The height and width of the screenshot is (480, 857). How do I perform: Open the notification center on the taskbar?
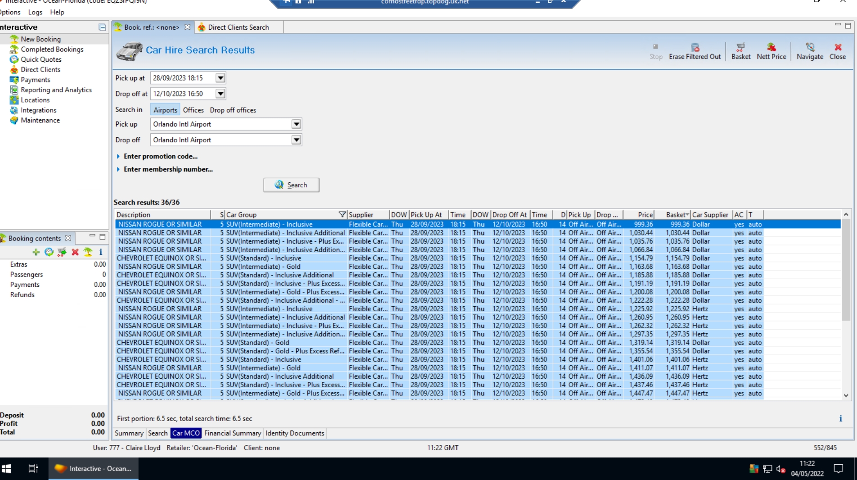click(x=838, y=469)
